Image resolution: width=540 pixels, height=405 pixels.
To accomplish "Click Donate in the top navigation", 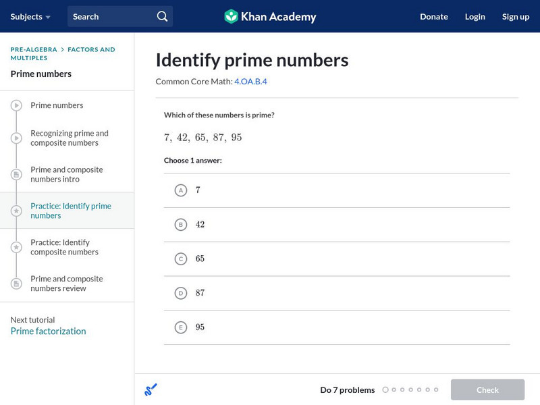I will [x=433, y=16].
